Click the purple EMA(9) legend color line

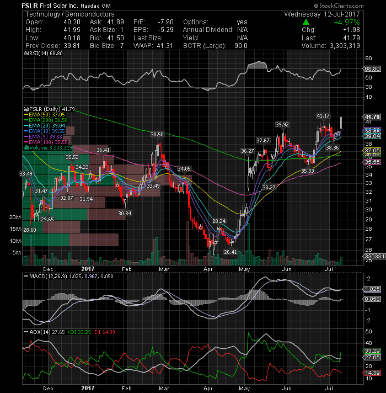pyautogui.click(x=26, y=136)
